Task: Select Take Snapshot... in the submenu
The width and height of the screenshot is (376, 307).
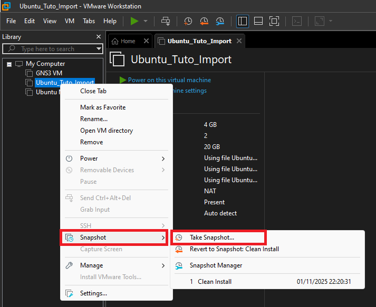Action: click(212, 237)
